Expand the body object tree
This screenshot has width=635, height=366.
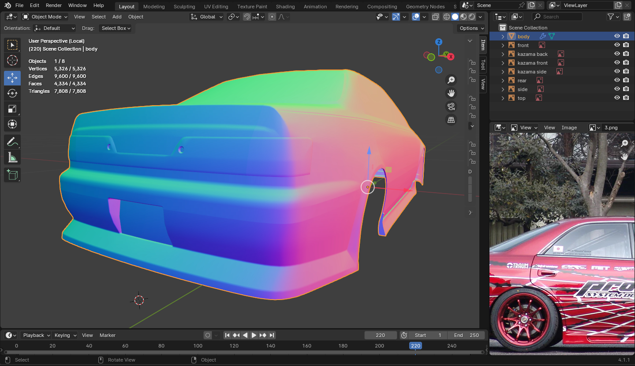tap(503, 37)
